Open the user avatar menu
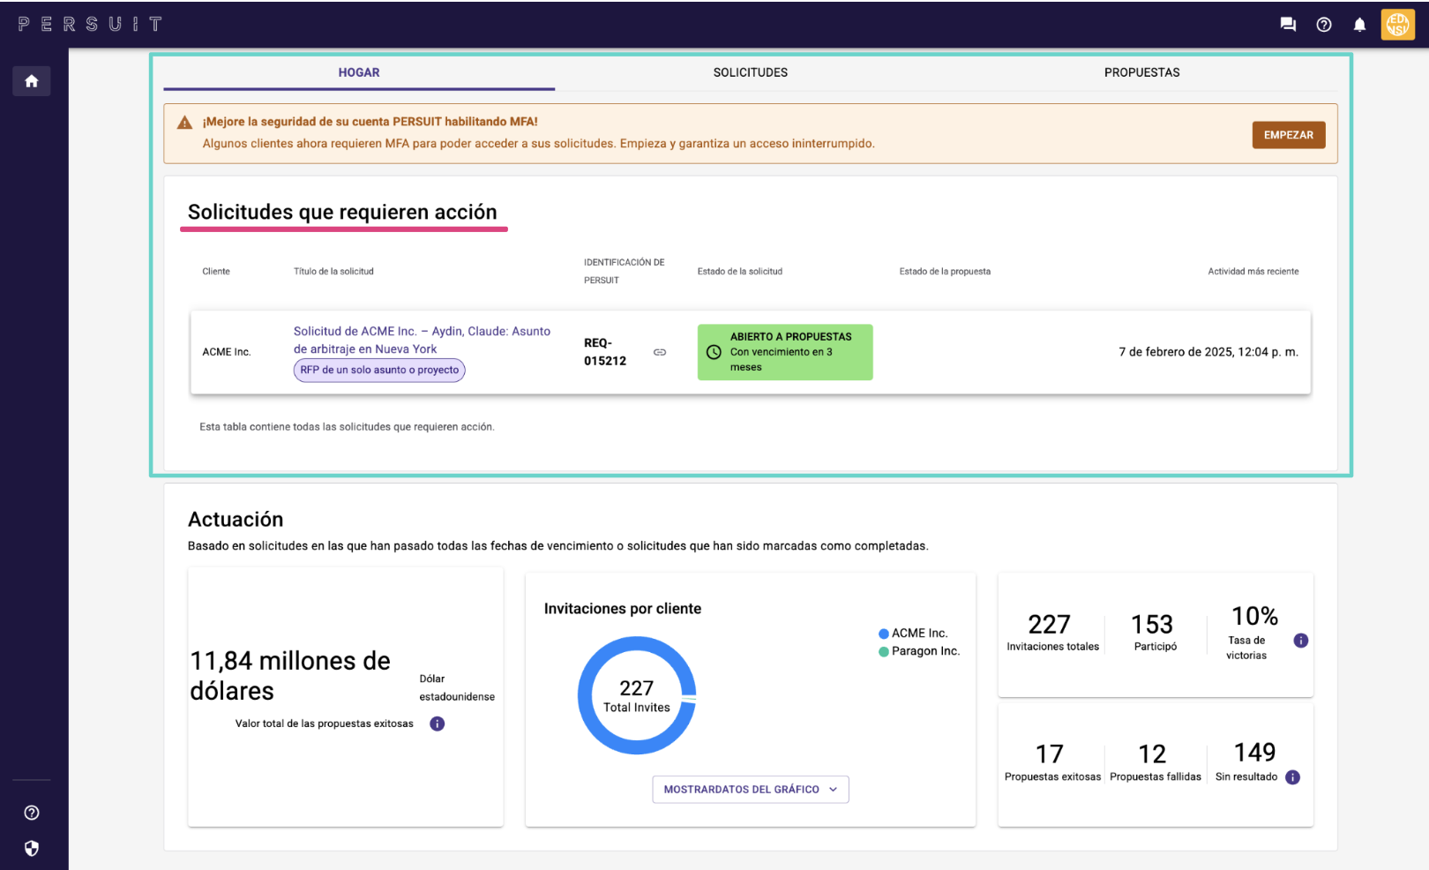 (x=1397, y=25)
